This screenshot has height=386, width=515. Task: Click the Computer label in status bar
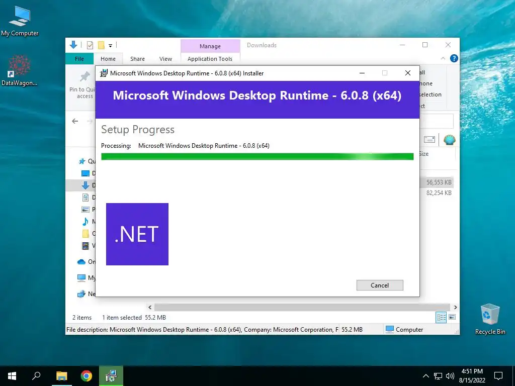coord(409,330)
